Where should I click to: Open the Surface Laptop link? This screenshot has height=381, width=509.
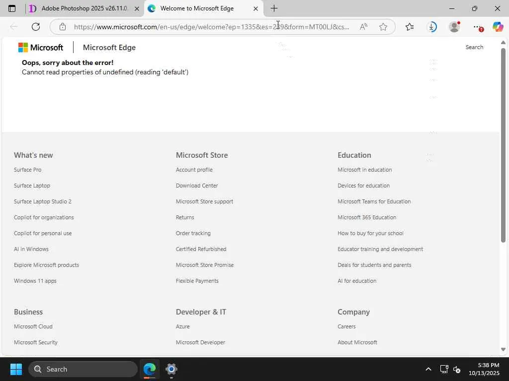pos(32,186)
